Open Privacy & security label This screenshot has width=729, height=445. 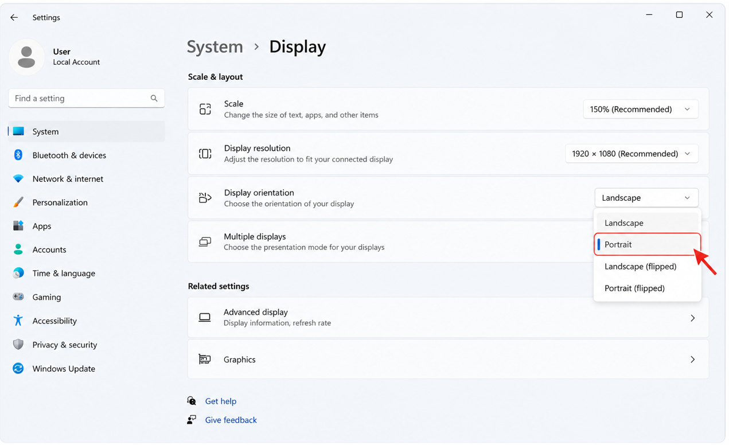pyautogui.click(x=65, y=345)
